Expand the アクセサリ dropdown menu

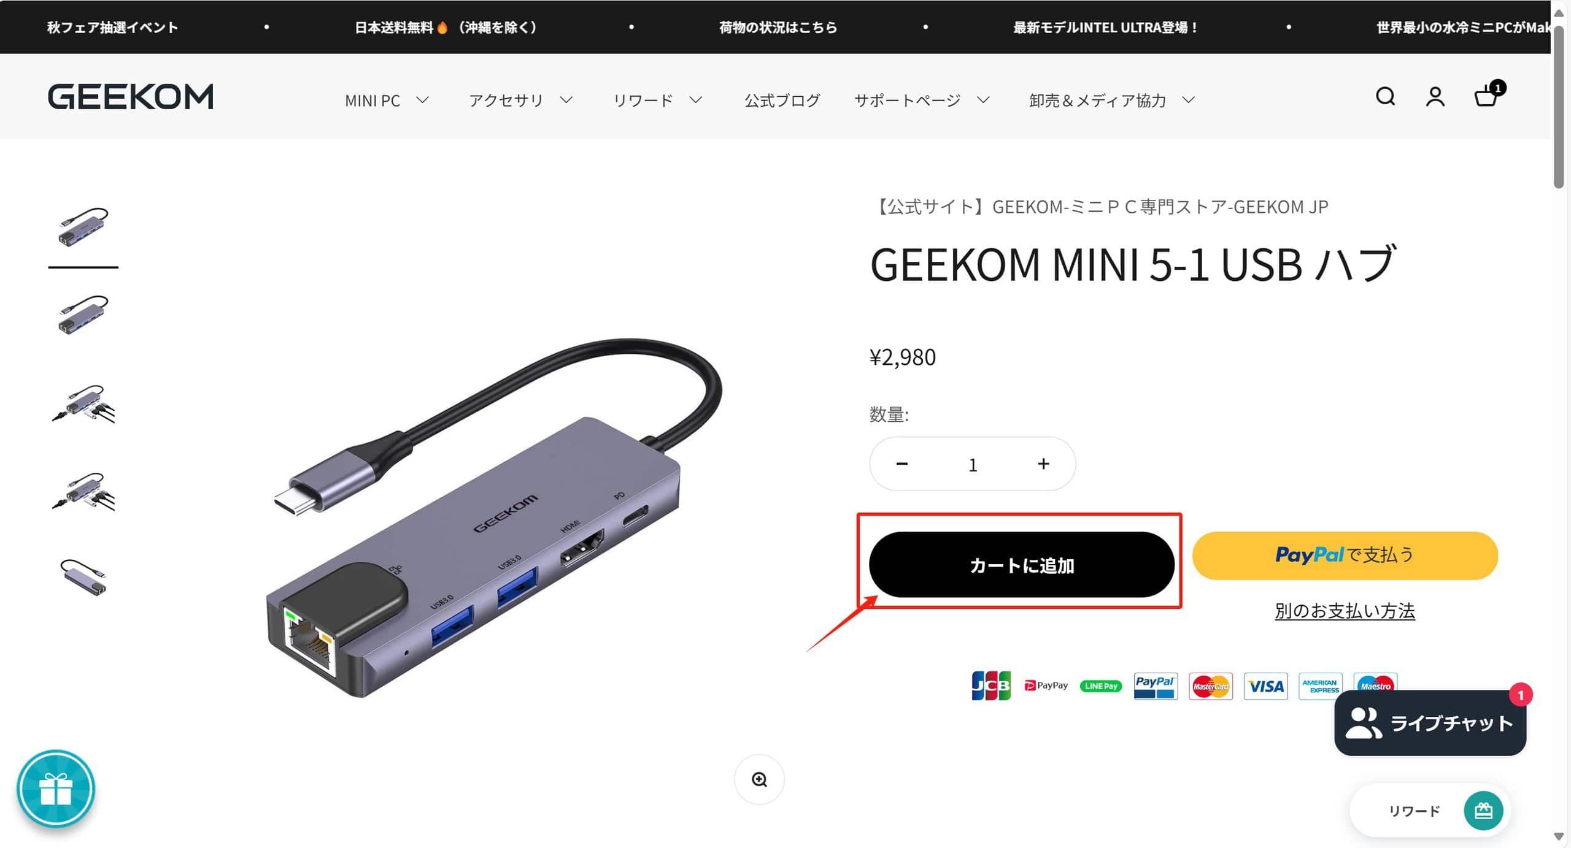[520, 100]
